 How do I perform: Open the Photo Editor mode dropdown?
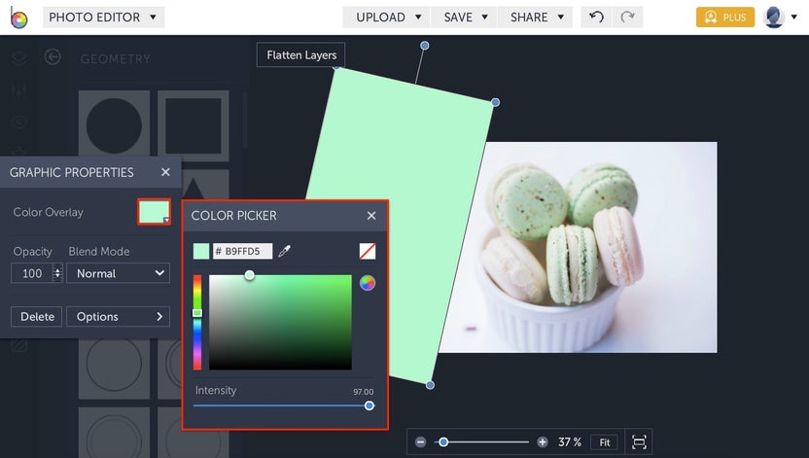103,18
